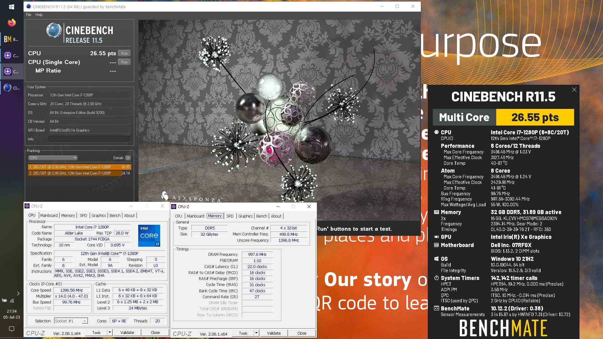Viewport: 603px width, 339px height.
Task: Click the Motherboard icon in BenchMate
Action: pyautogui.click(x=437, y=245)
